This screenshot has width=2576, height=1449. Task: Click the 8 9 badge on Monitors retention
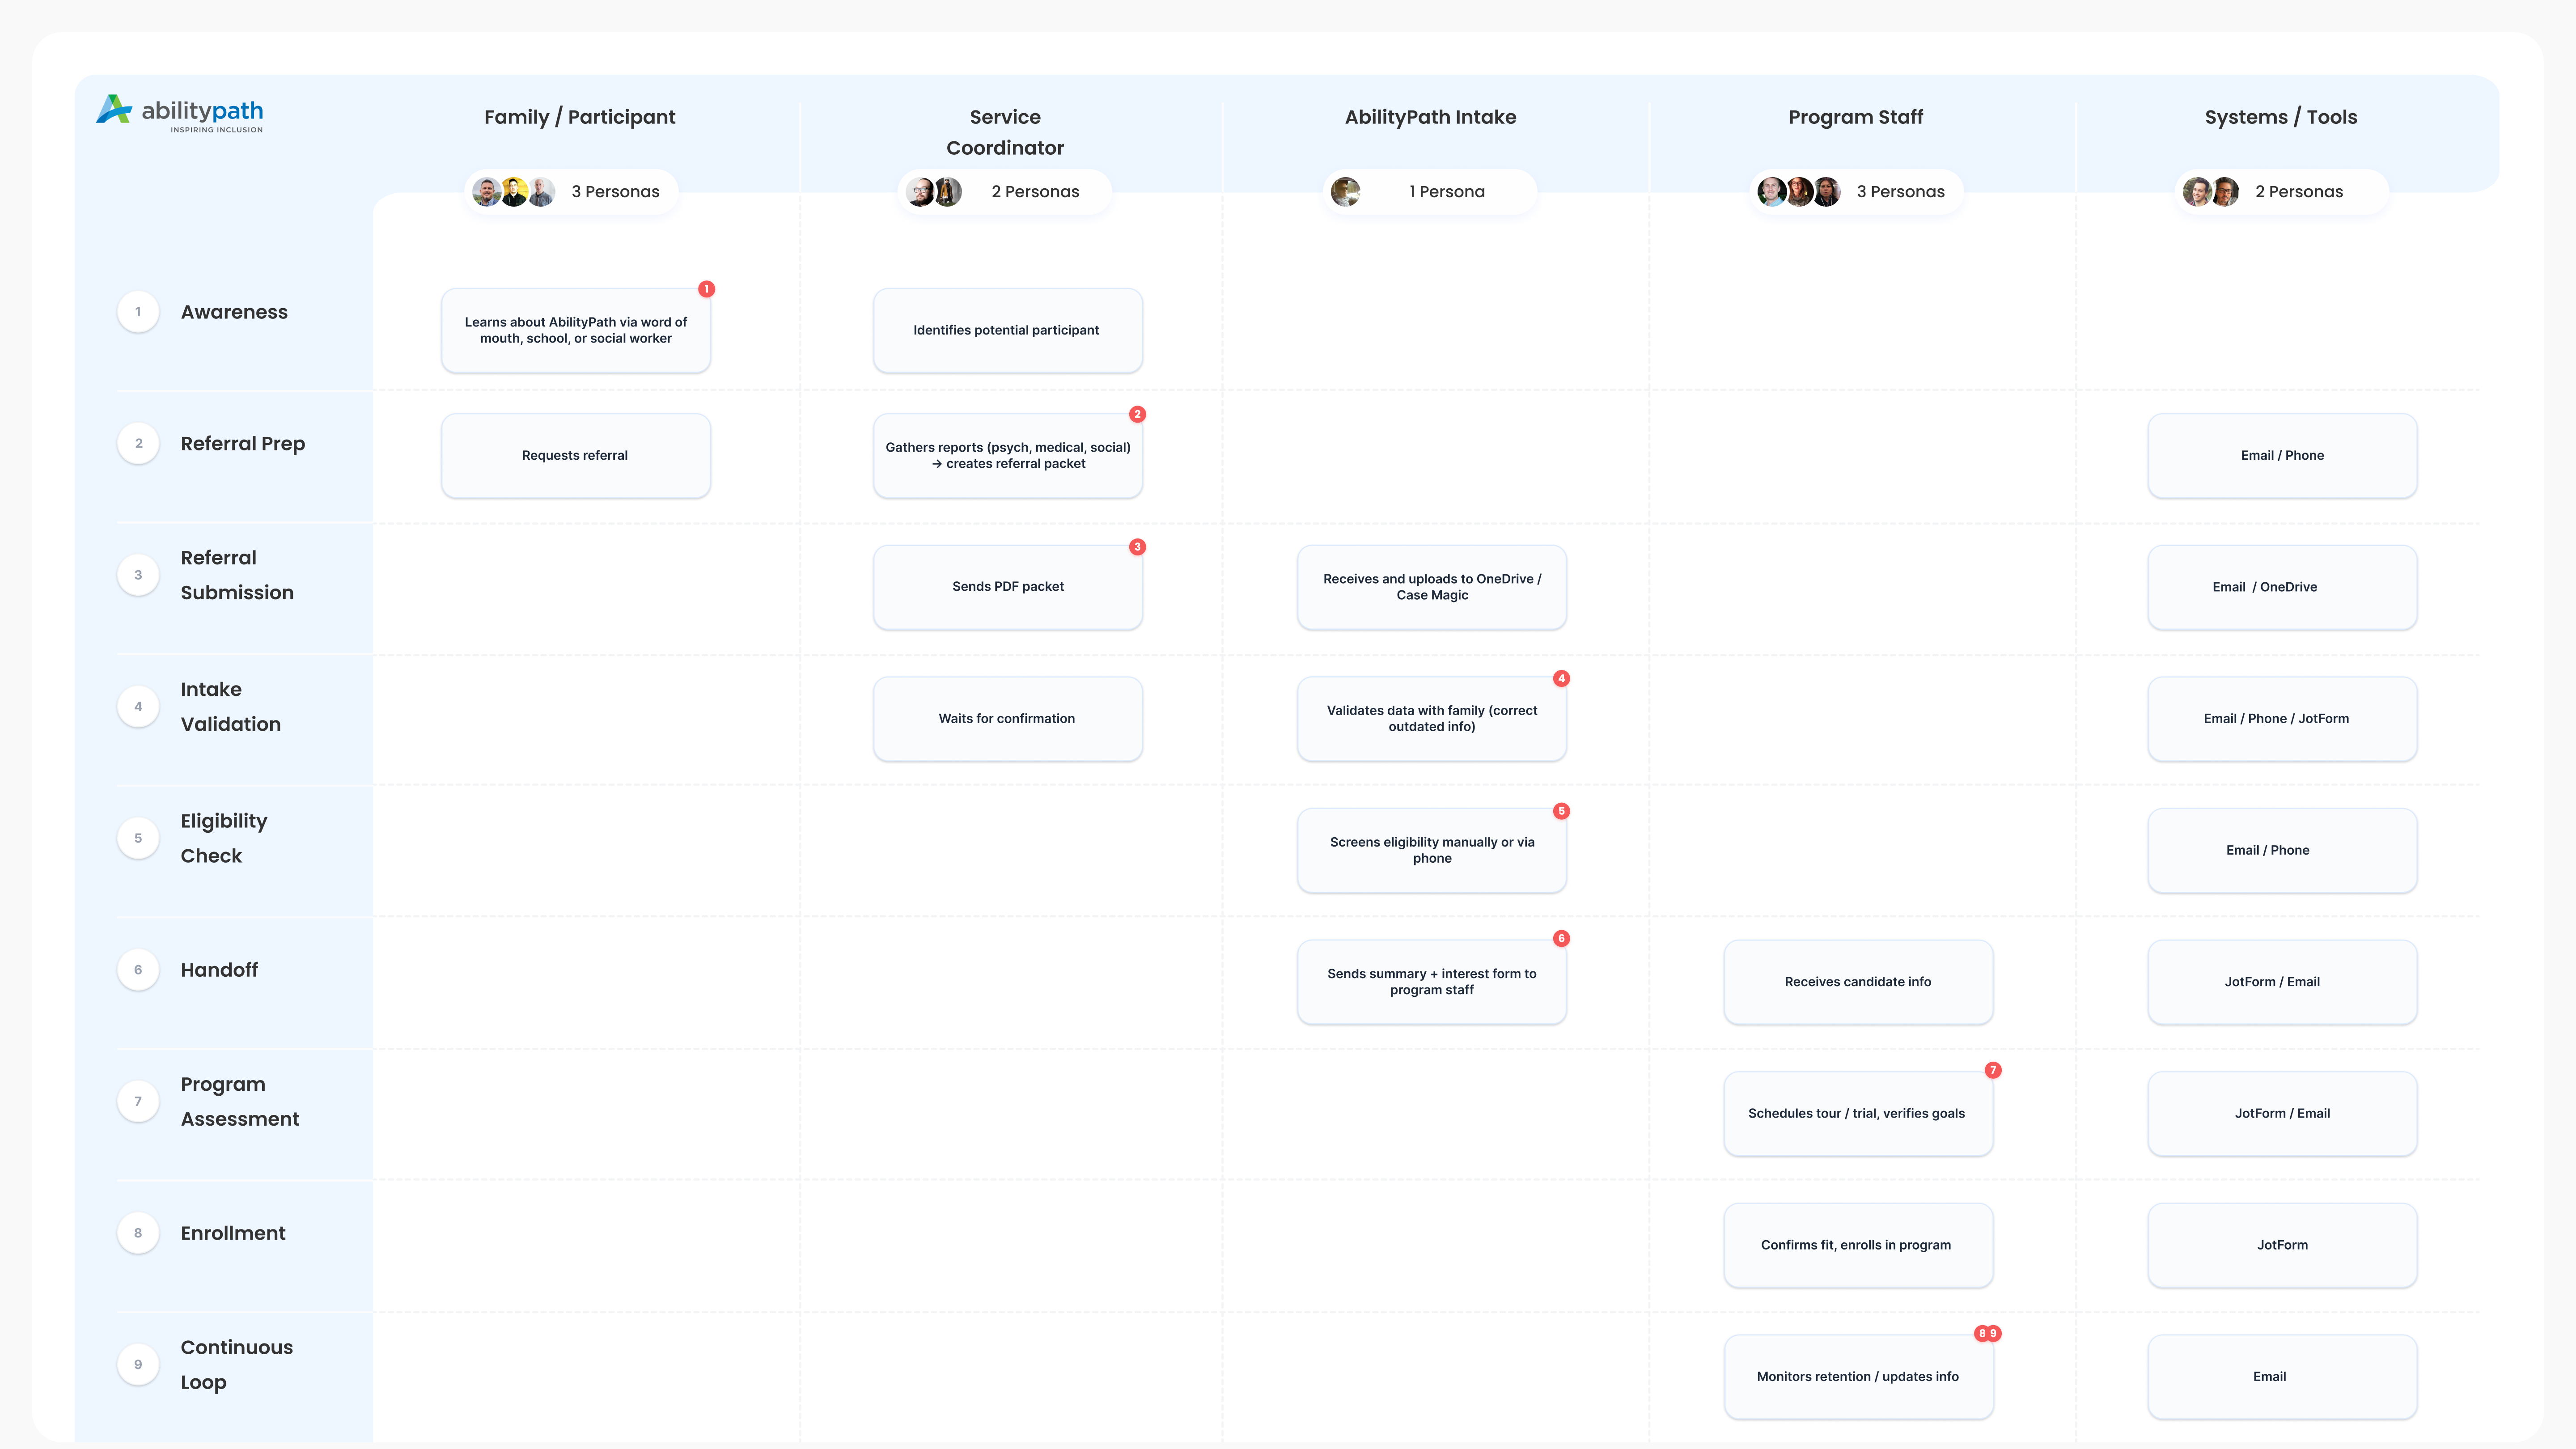[x=1987, y=1333]
